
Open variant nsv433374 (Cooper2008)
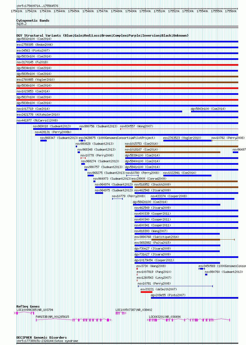(192, 199)
